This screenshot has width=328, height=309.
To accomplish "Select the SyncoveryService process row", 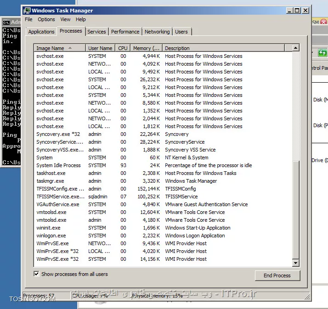I will point(163,142).
